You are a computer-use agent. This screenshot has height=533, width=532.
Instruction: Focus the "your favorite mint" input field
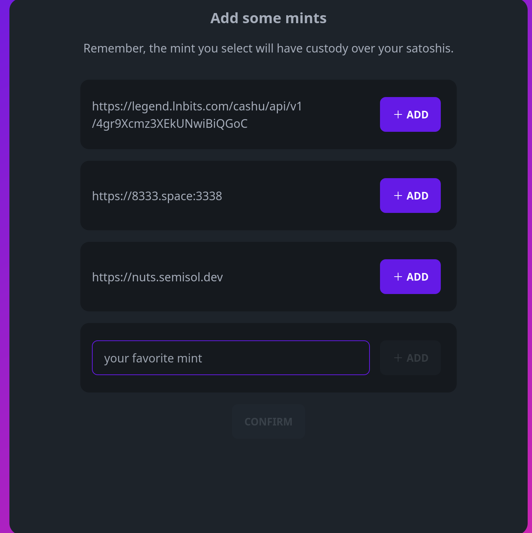[231, 358]
